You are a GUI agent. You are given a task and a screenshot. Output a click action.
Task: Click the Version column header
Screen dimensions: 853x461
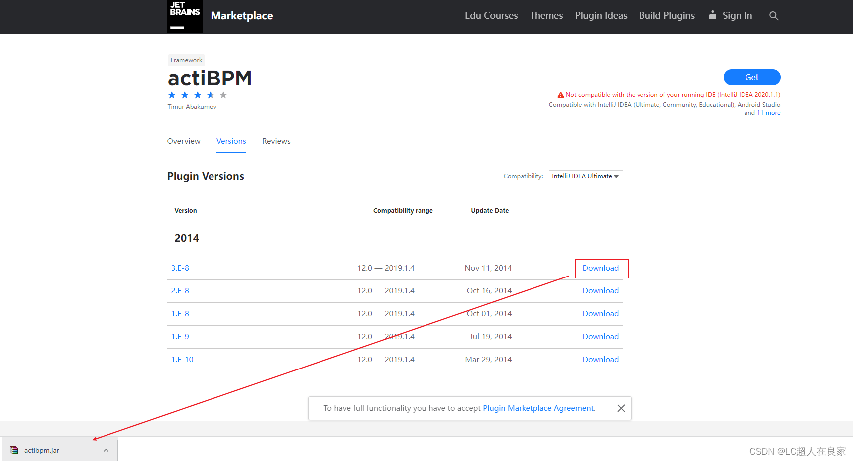186,211
